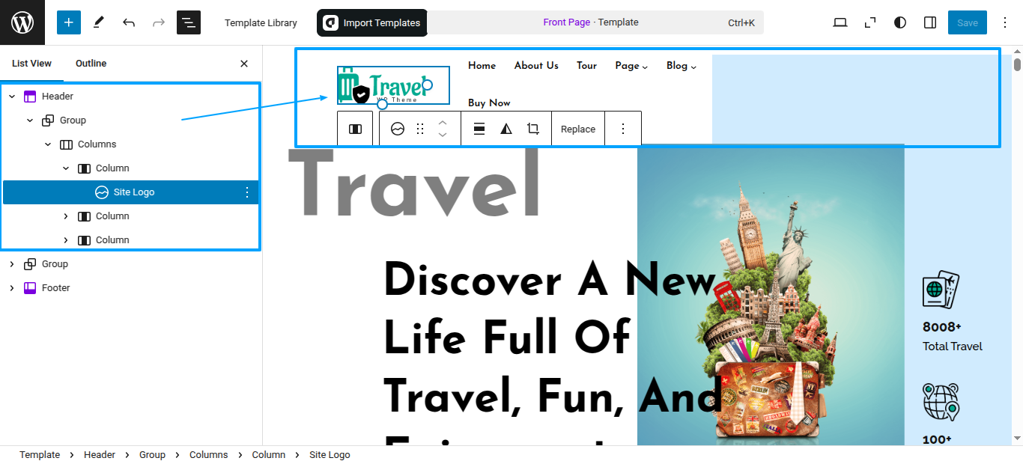The image size is (1023, 464).
Task: Click the WordPress logo to leave editor
Action: [22, 22]
